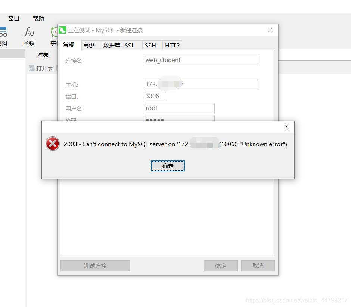Image resolution: width=351 pixels, height=307 pixels.
Task: Click the 对象 tab in main window
Action: [43, 55]
